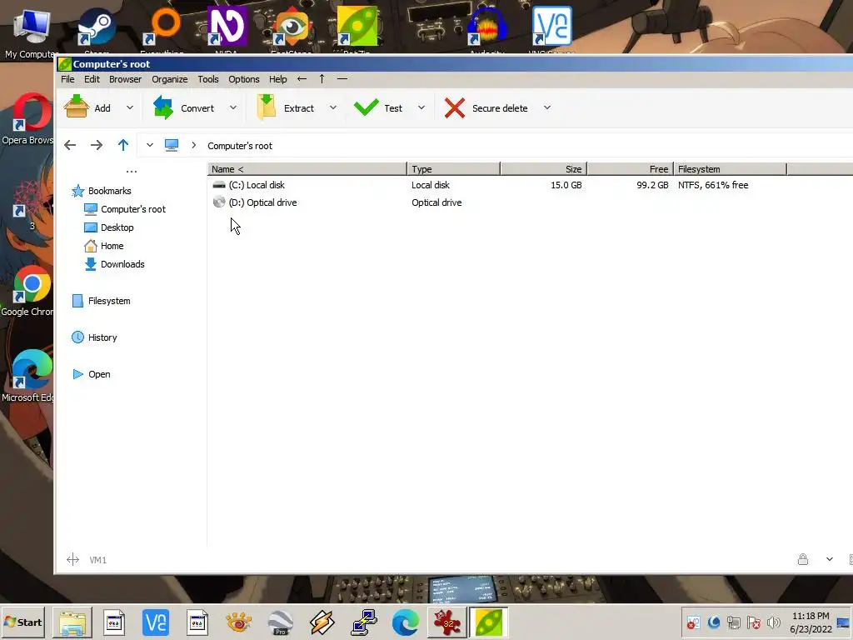The image size is (853, 640).
Task: Open the Extract options dropdown arrow
Action: [x=333, y=107]
